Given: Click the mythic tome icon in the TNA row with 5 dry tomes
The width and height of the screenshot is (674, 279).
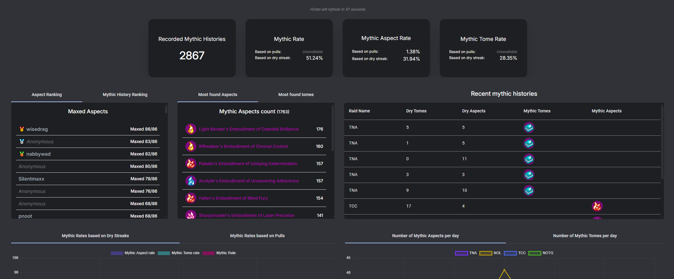Looking at the screenshot, I should pyautogui.click(x=529, y=128).
